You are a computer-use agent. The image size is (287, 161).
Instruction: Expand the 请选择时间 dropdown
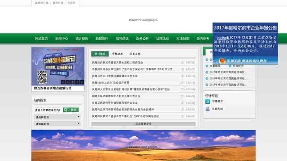point(57,123)
